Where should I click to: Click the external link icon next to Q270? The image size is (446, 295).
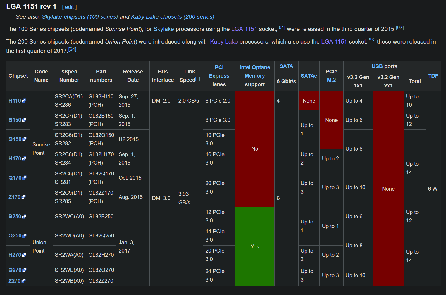24,270
